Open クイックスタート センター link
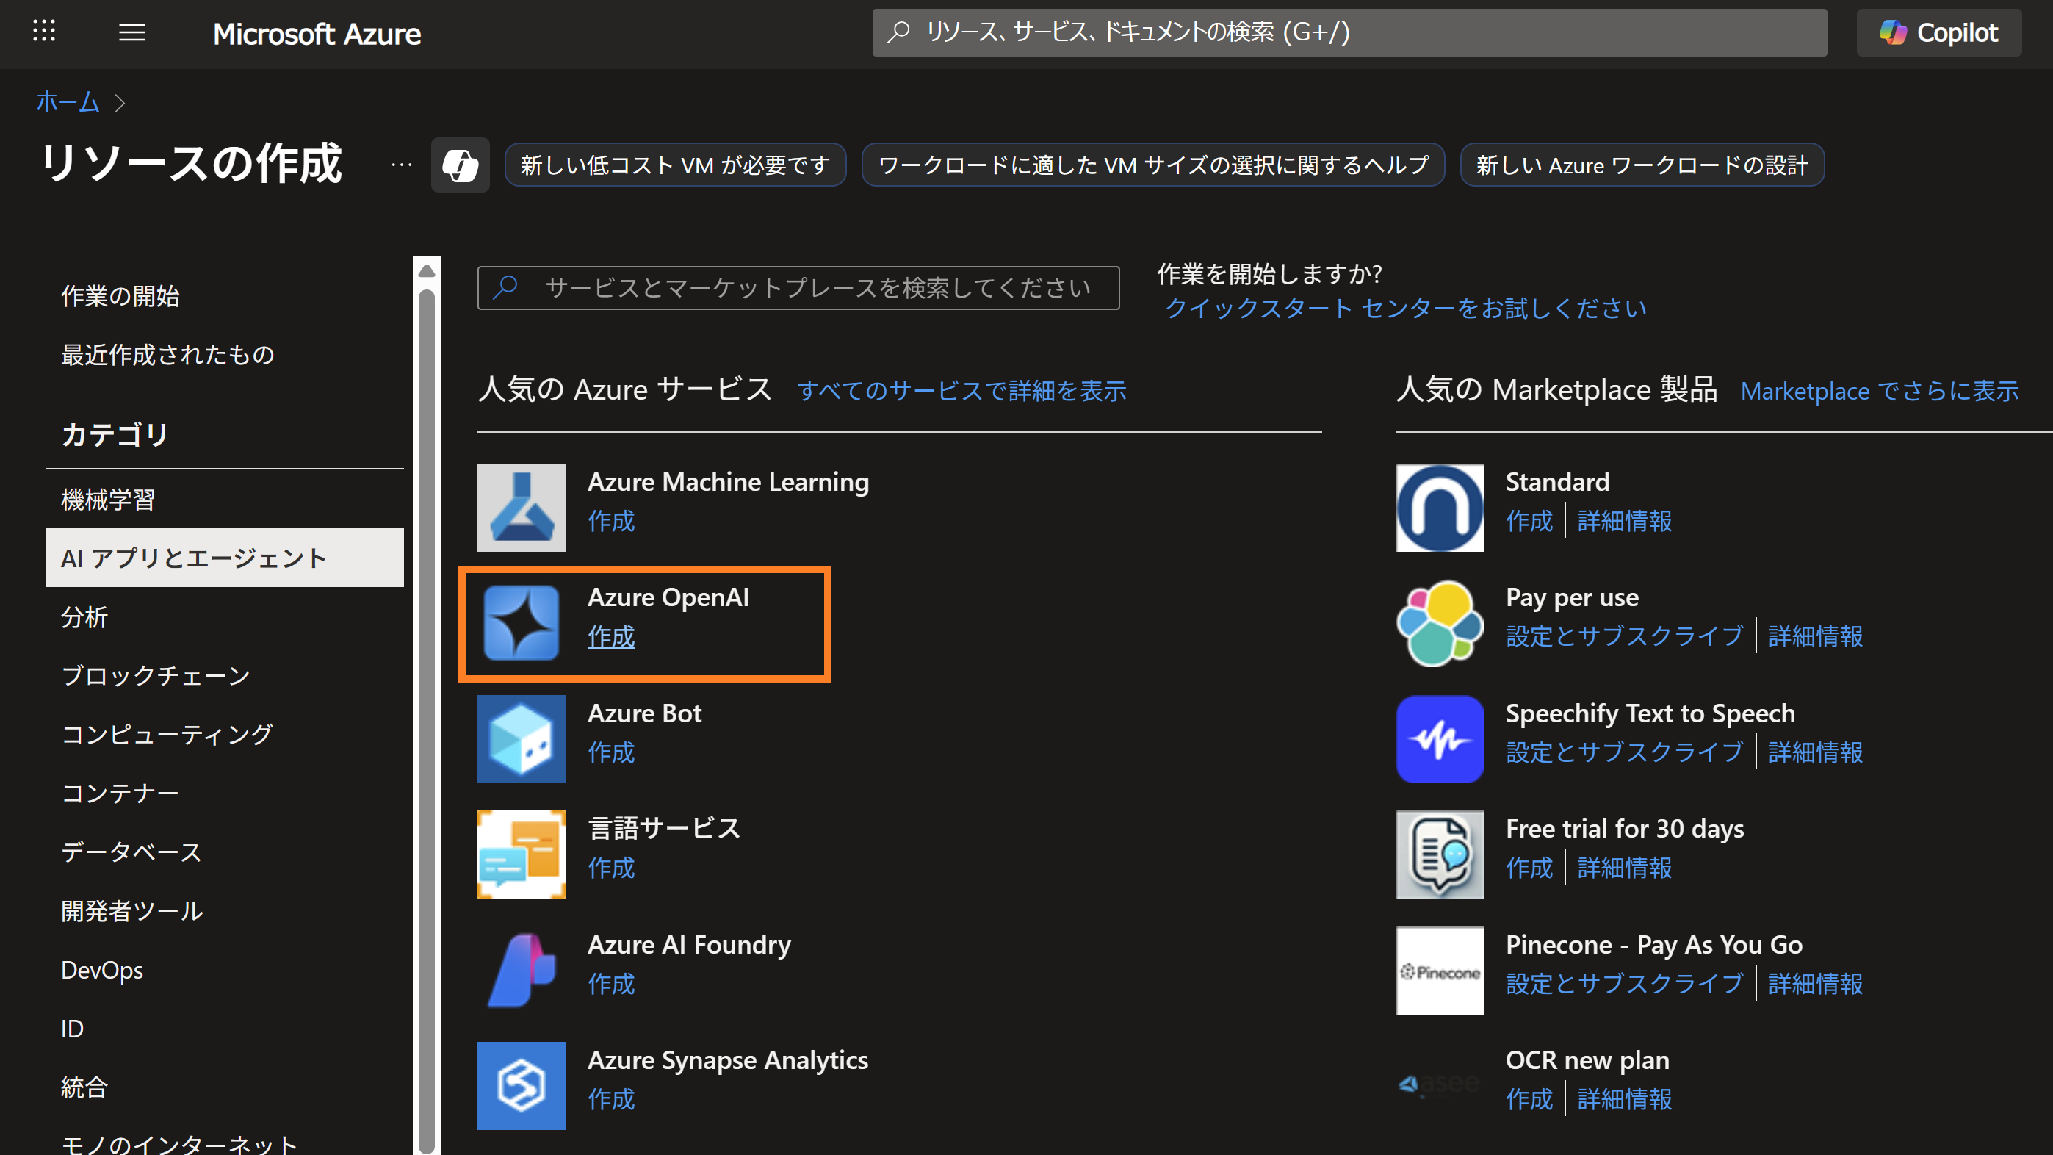The width and height of the screenshot is (2053, 1155). pos(1405,309)
